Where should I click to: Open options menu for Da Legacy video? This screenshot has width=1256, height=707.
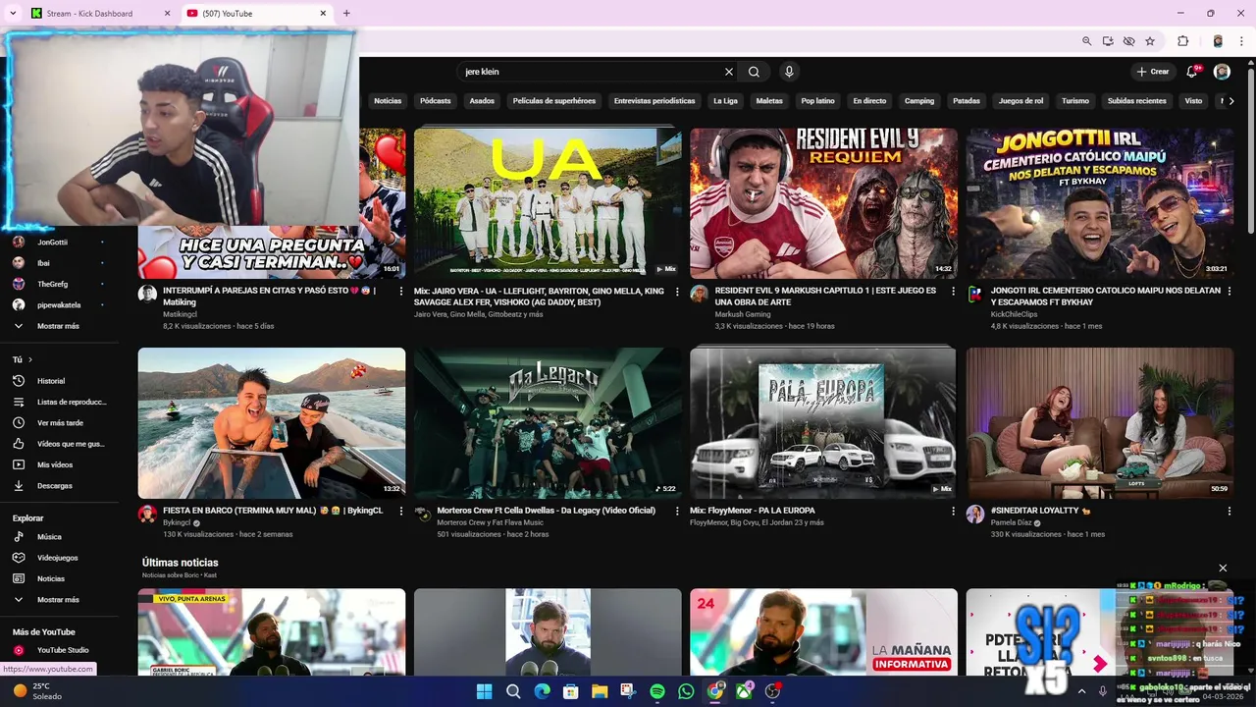tap(677, 511)
